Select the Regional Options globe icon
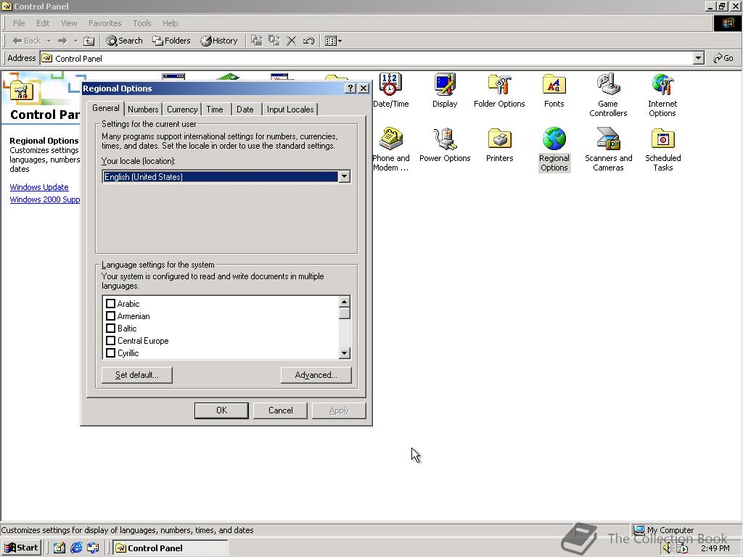 coord(554,139)
